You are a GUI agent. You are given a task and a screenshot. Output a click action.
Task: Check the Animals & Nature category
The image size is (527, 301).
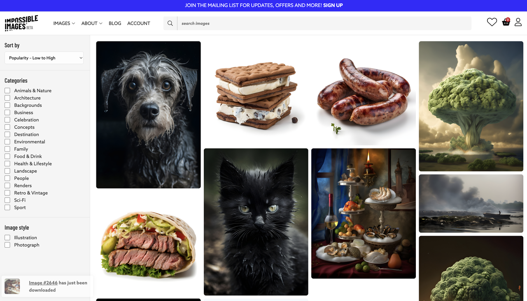pos(7,91)
